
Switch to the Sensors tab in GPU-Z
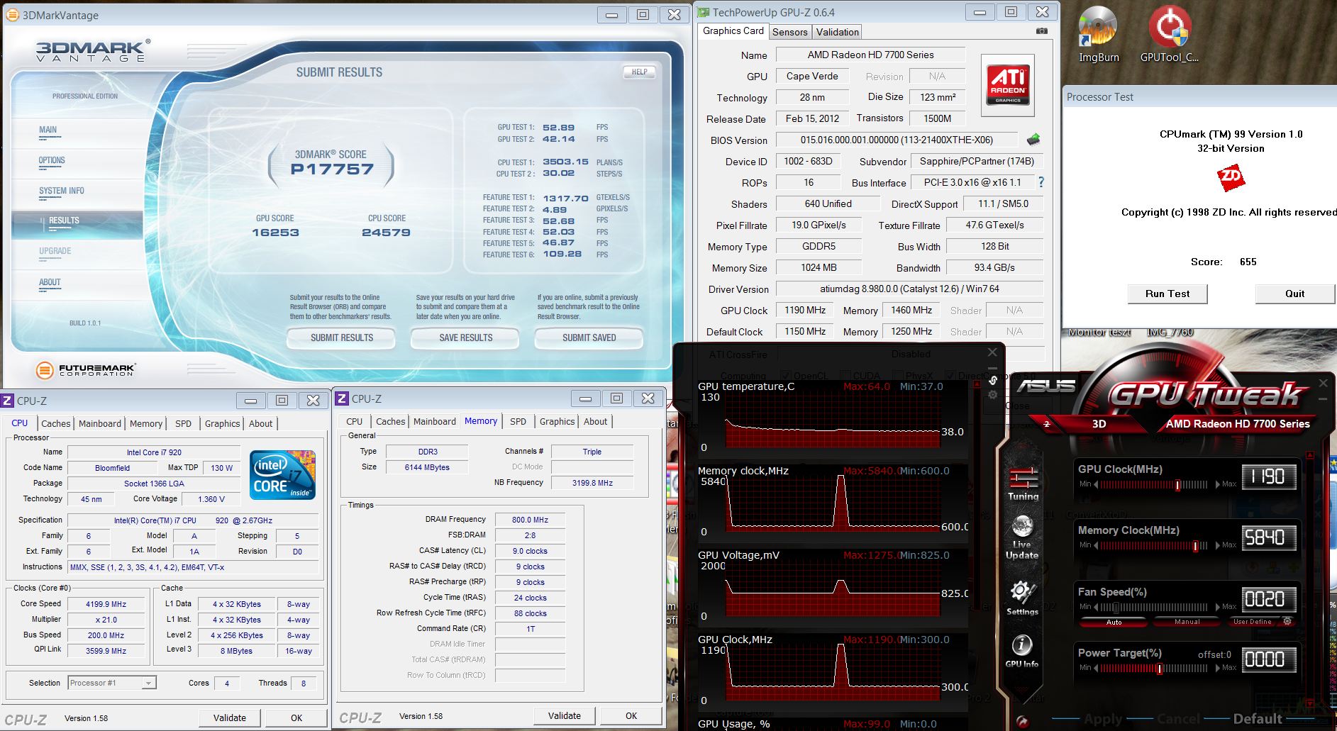[789, 32]
